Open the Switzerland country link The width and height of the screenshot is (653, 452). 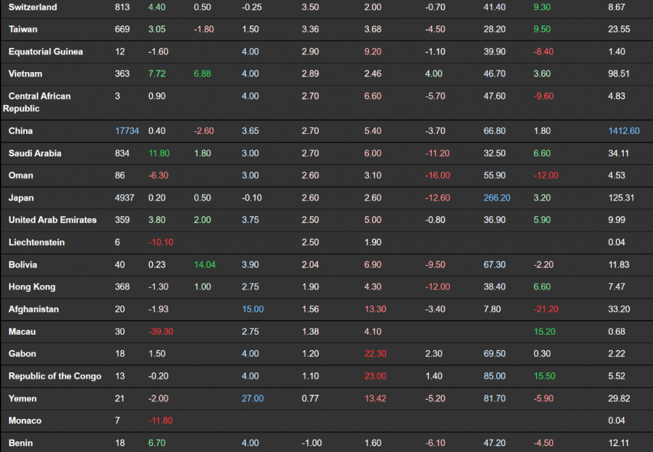[x=33, y=7]
